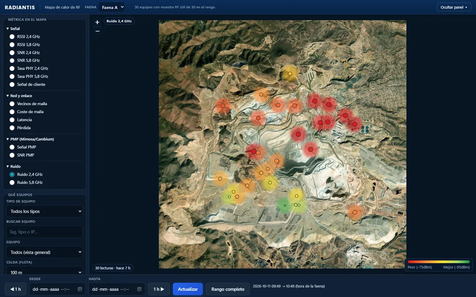Open calendar picker in the Hasta field

139,289
